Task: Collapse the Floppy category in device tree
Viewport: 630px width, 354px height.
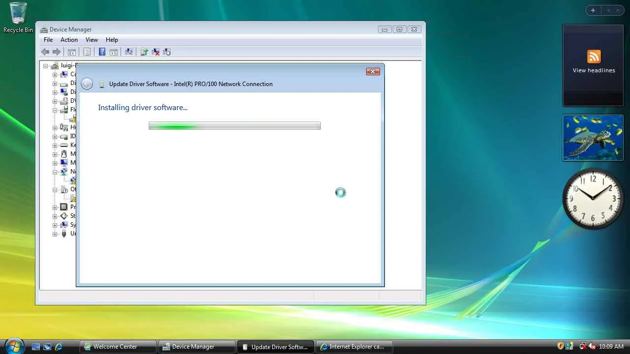Action: pos(55,110)
